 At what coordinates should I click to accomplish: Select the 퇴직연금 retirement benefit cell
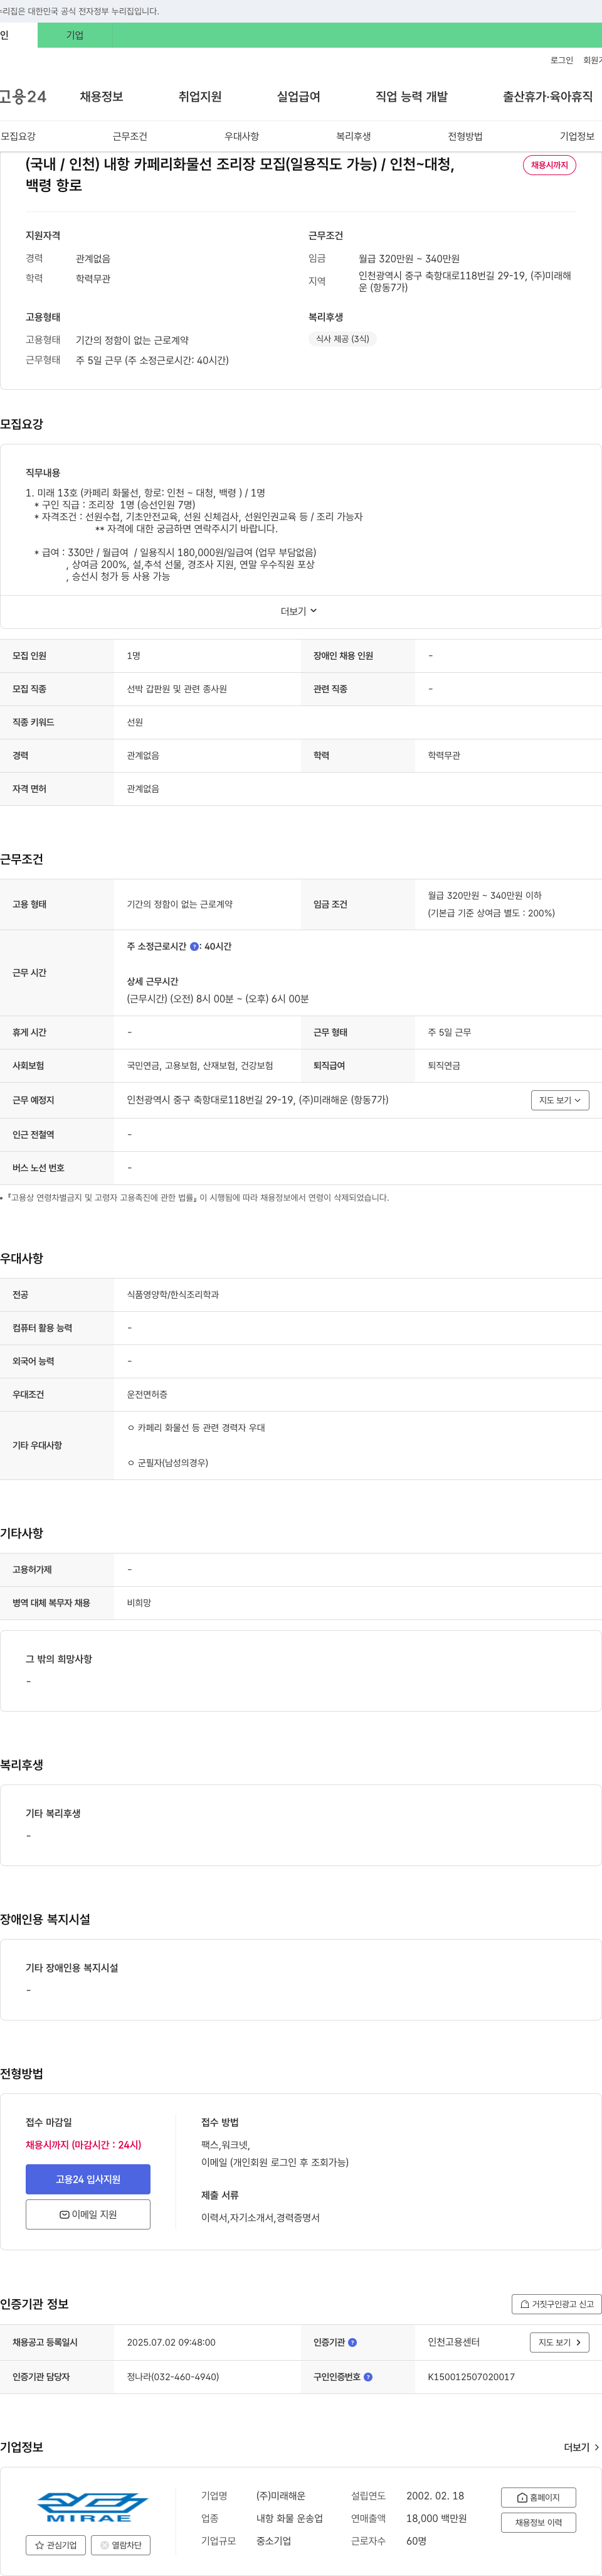[444, 1065]
